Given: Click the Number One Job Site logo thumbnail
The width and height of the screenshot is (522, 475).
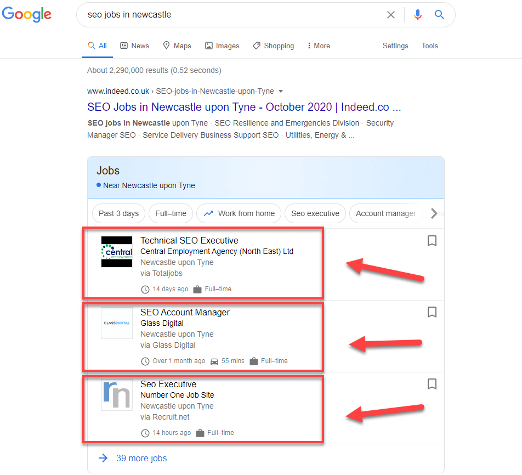Looking at the screenshot, I should 117,395.
